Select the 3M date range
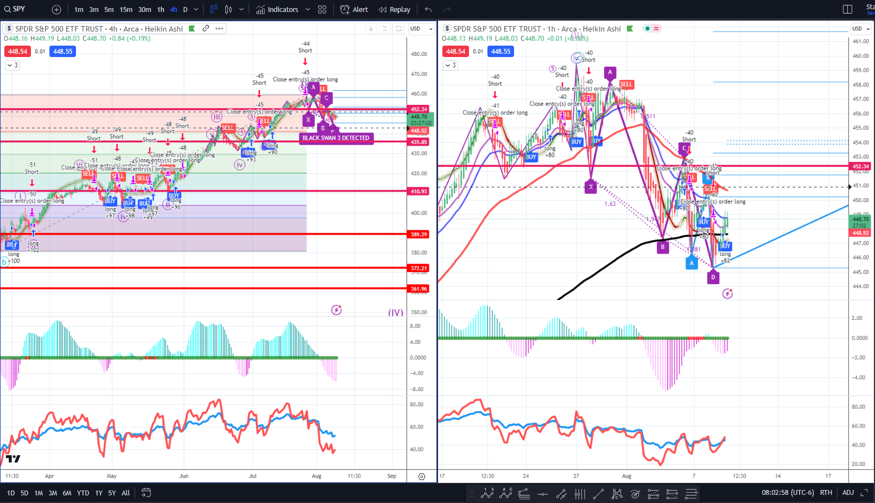This screenshot has height=503, width=875. [x=53, y=493]
